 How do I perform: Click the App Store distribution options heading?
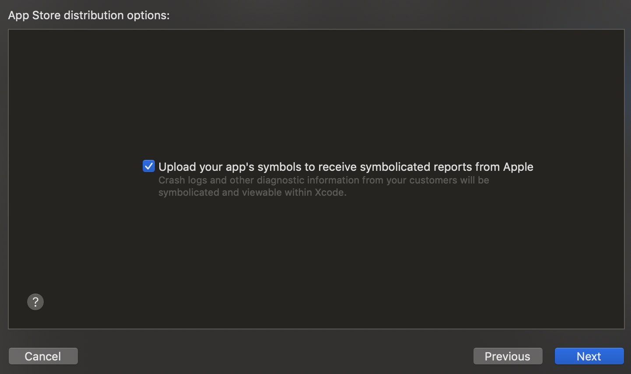click(89, 15)
